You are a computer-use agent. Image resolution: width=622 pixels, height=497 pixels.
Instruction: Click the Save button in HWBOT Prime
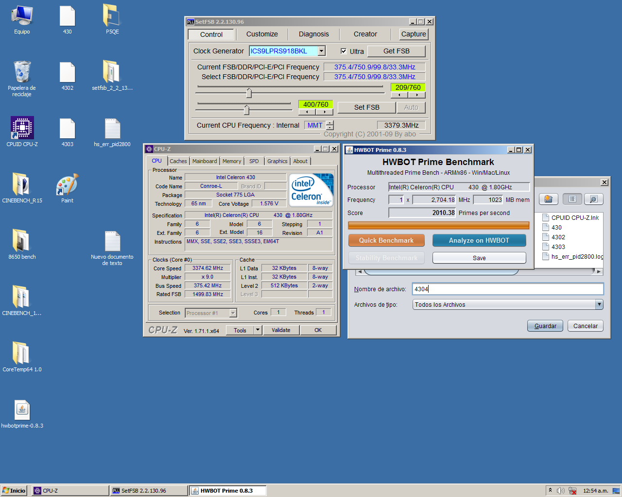(479, 258)
